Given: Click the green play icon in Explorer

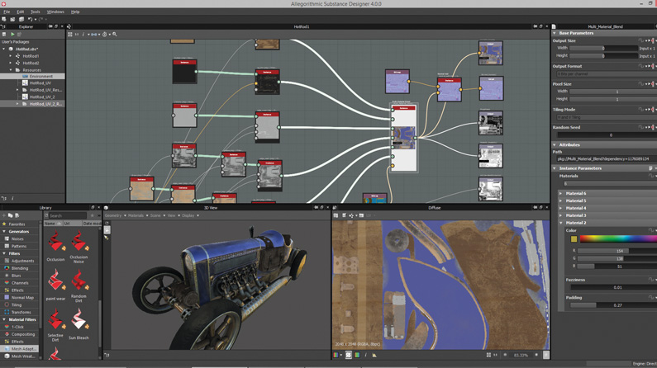Looking at the screenshot, I should click(x=12, y=35).
